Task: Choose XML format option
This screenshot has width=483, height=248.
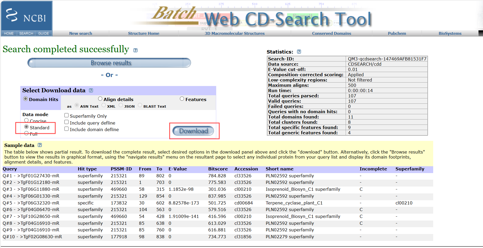Action: (104, 105)
